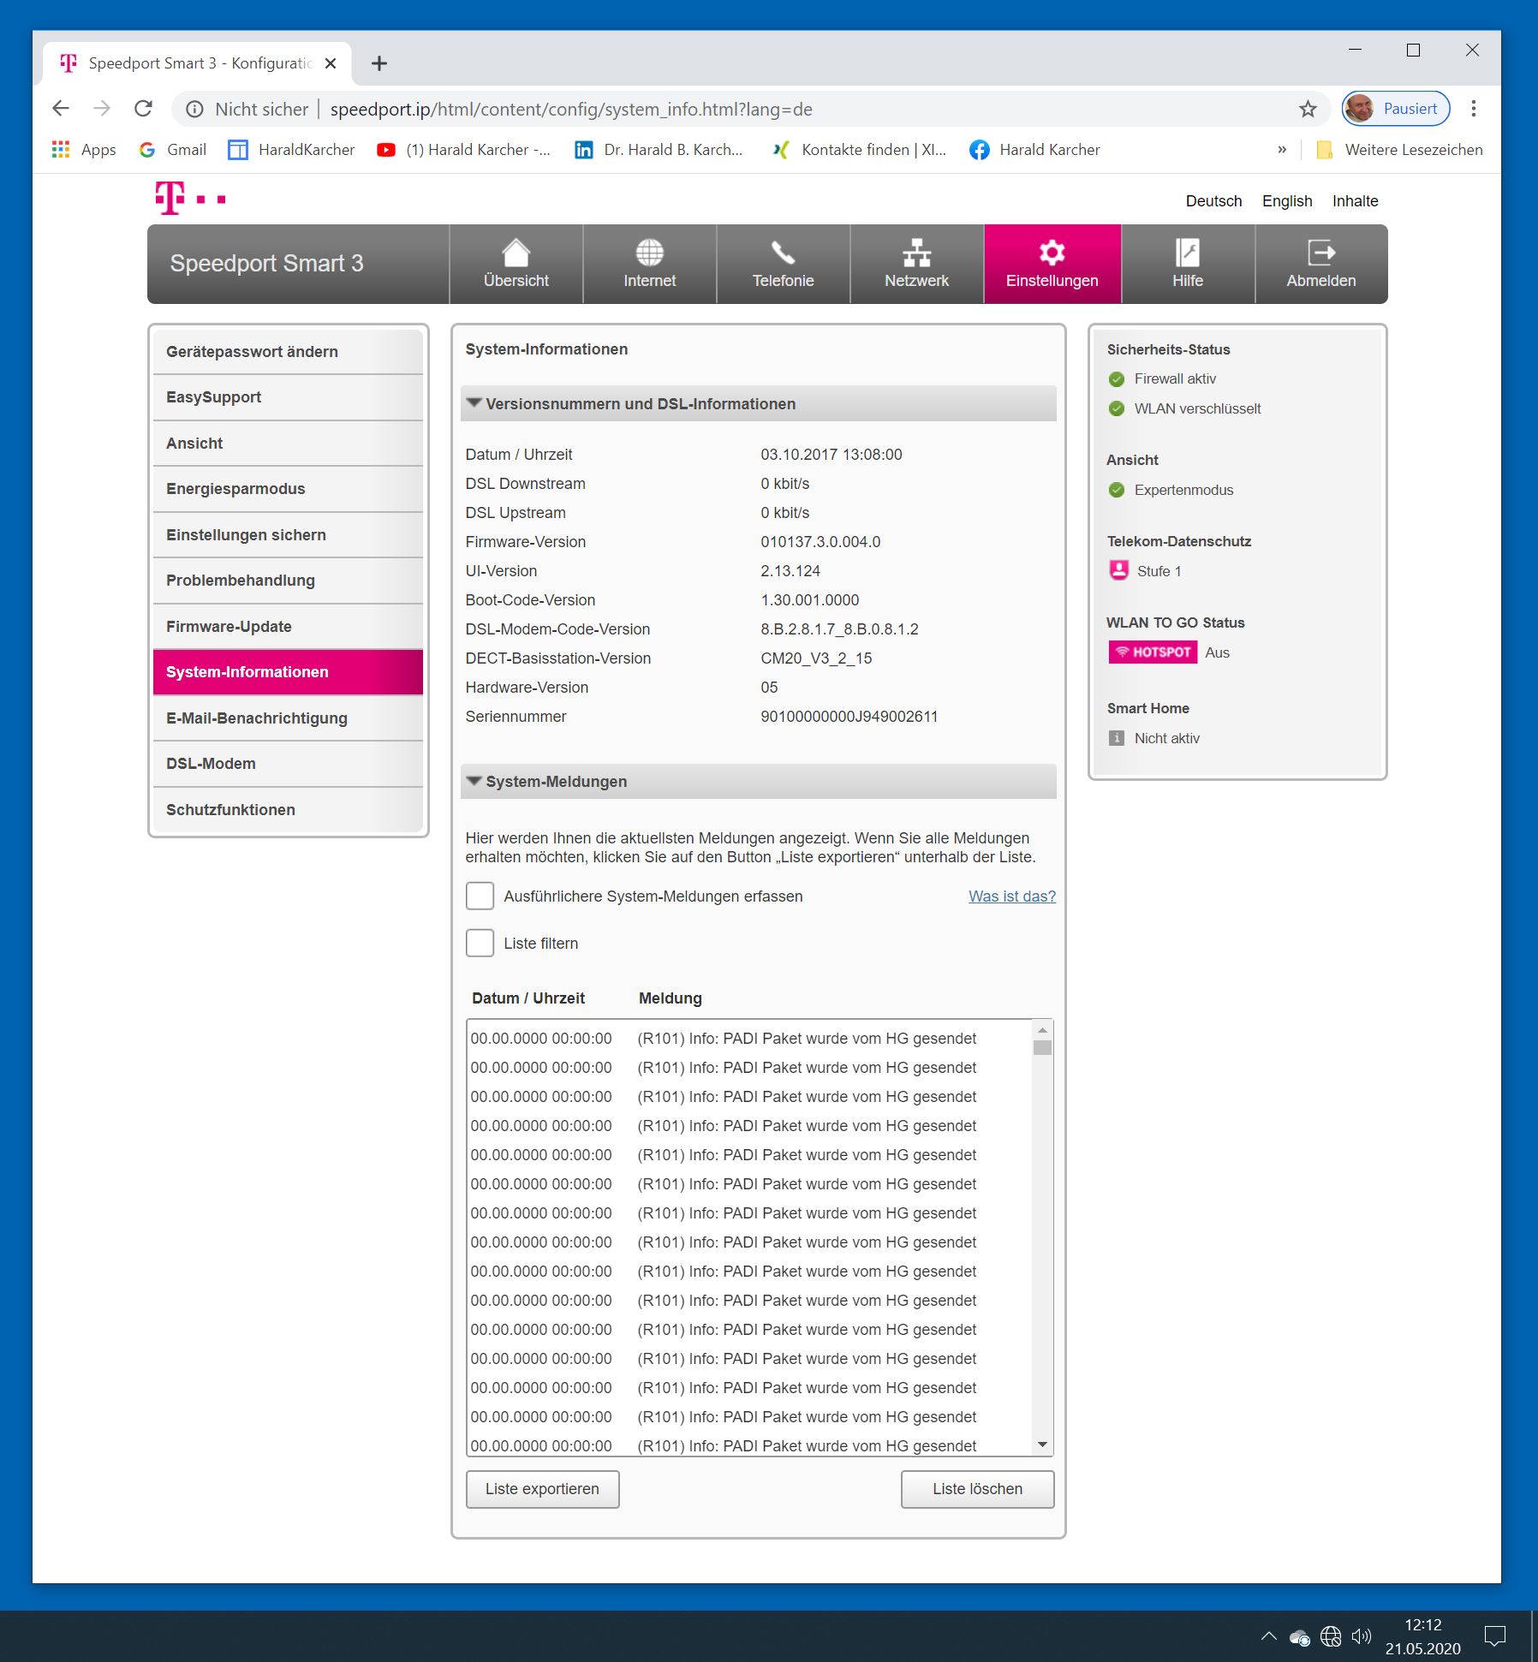Open the Weitere Lesezeichen folder
This screenshot has width=1538, height=1662.
pyautogui.click(x=1399, y=150)
